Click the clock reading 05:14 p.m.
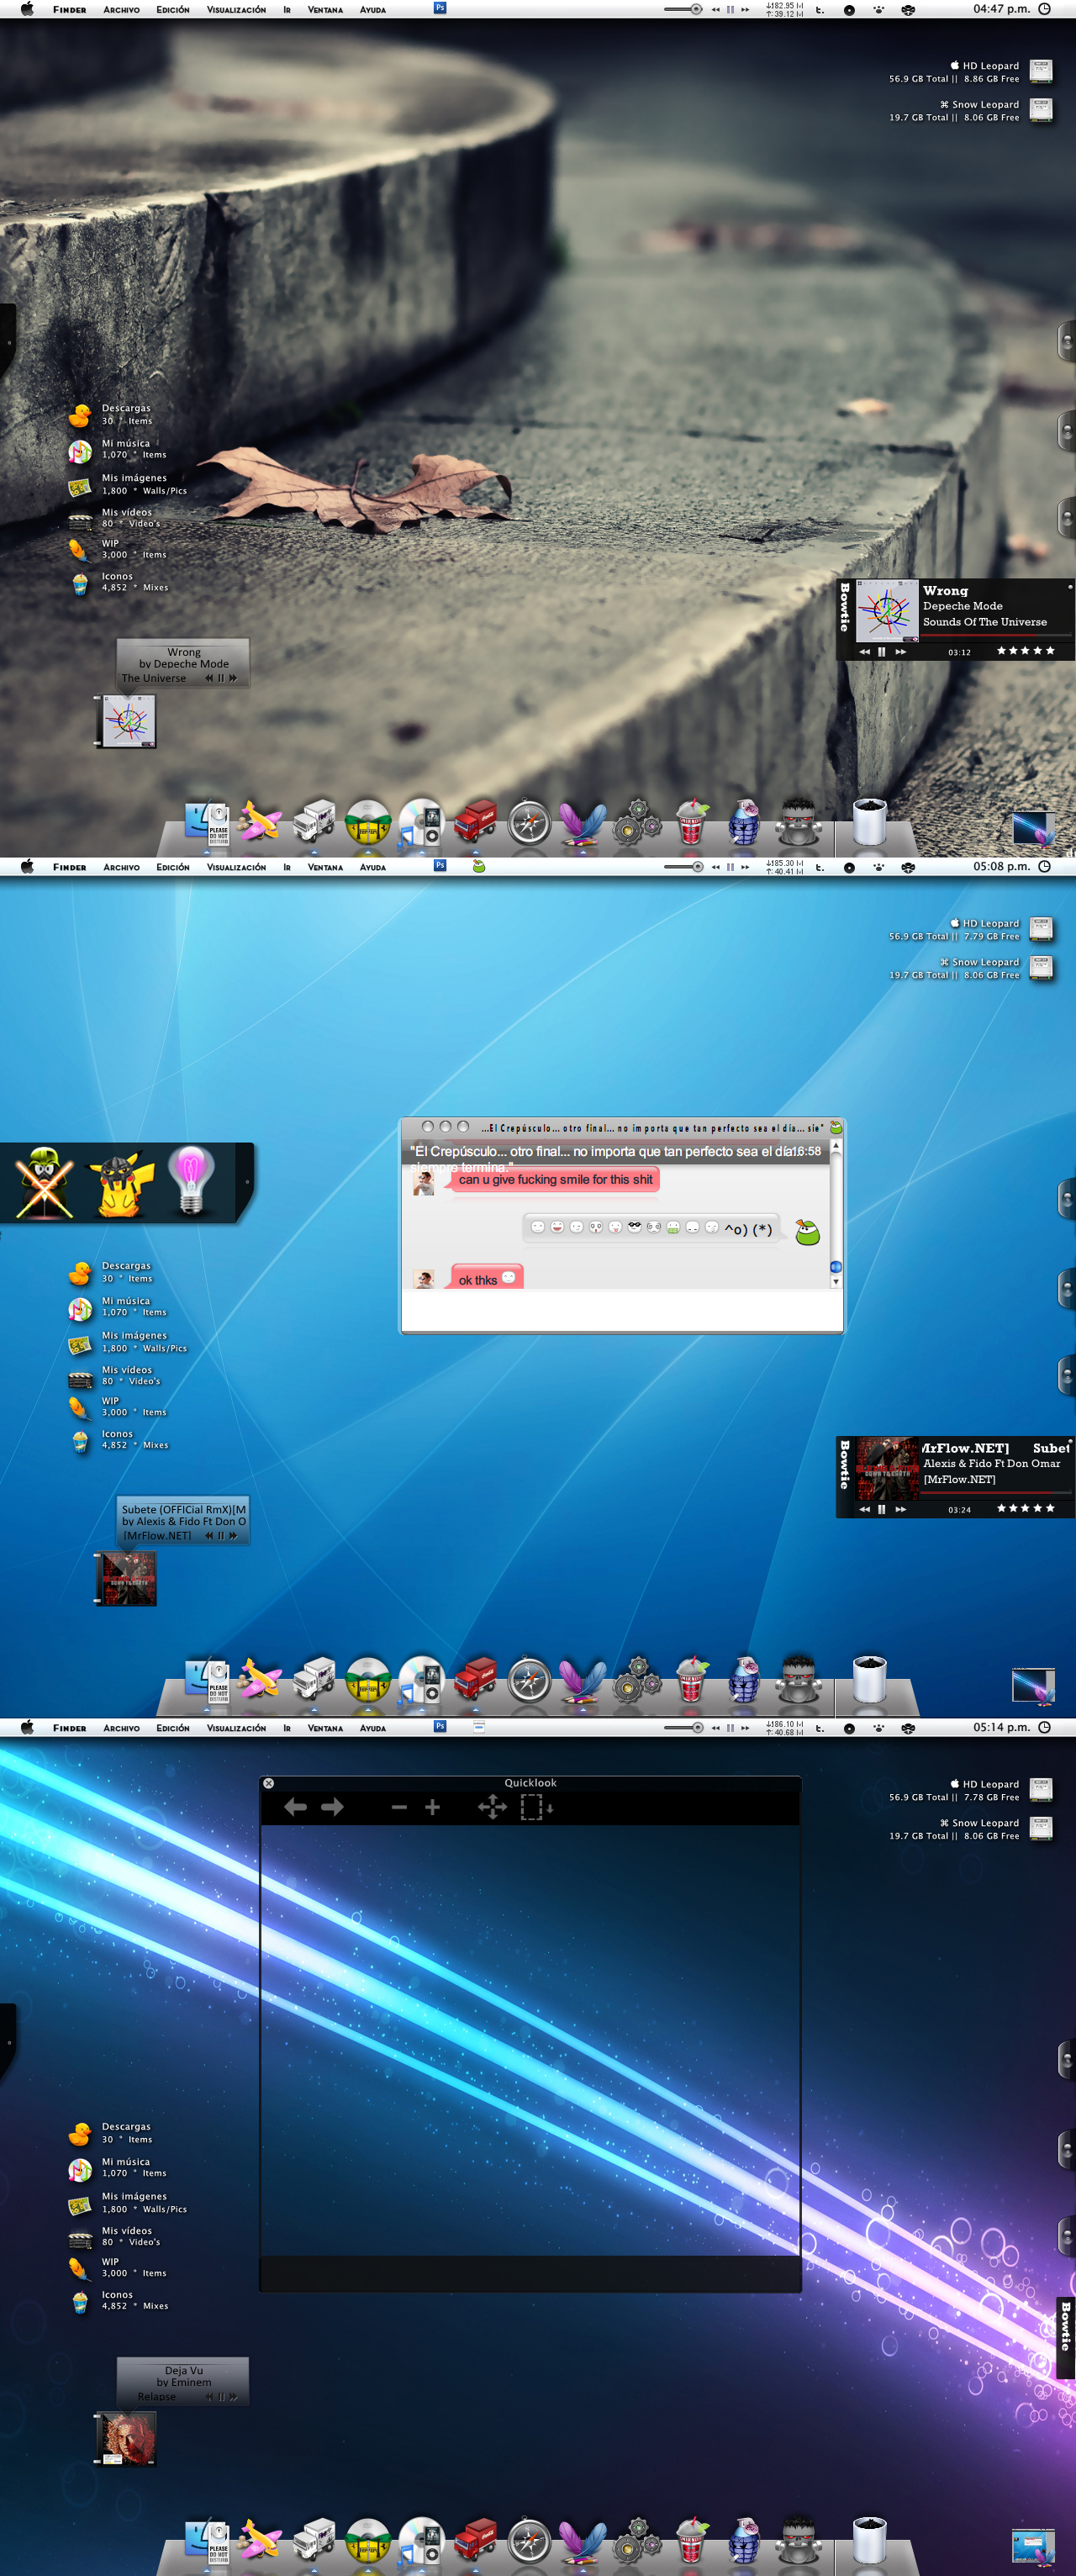 [x=1001, y=1727]
